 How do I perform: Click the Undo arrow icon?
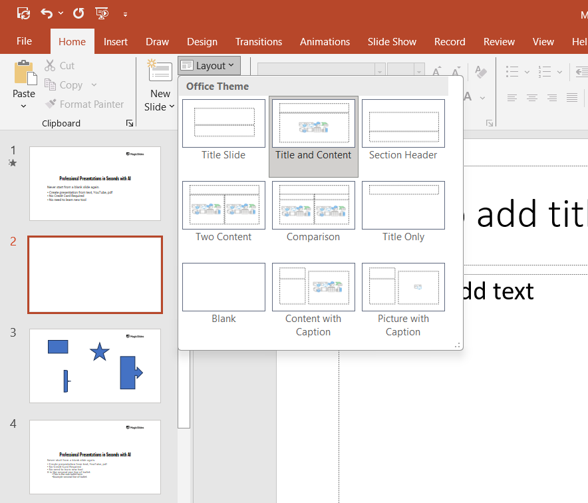[x=46, y=13]
